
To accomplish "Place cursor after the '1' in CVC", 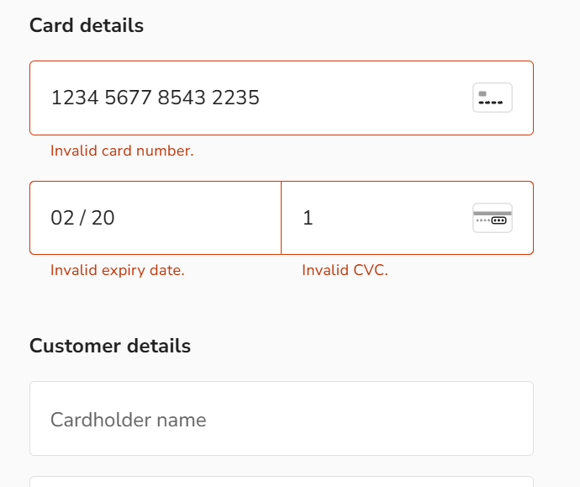I will (x=314, y=218).
